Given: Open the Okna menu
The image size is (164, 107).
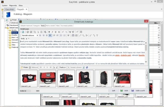Looking at the screenshot, I should pyautogui.click(x=20, y=5).
